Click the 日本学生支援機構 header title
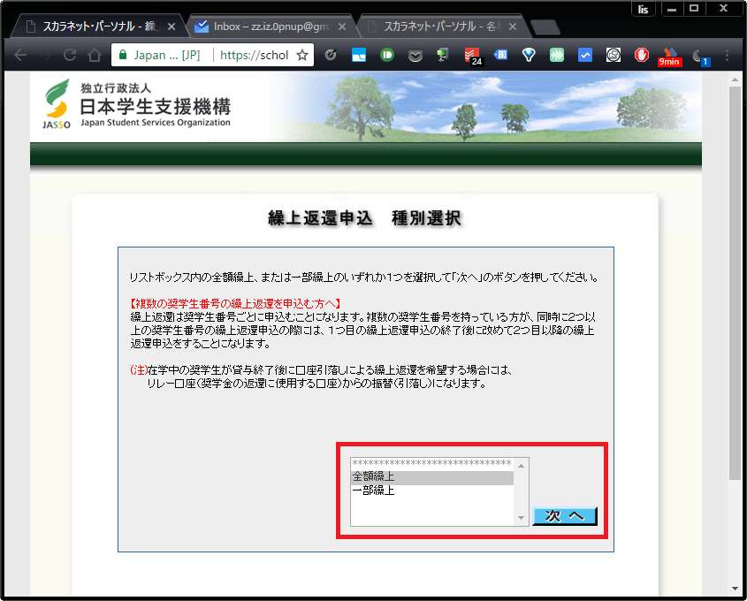Screen dimensions: 747x601 point(156,107)
